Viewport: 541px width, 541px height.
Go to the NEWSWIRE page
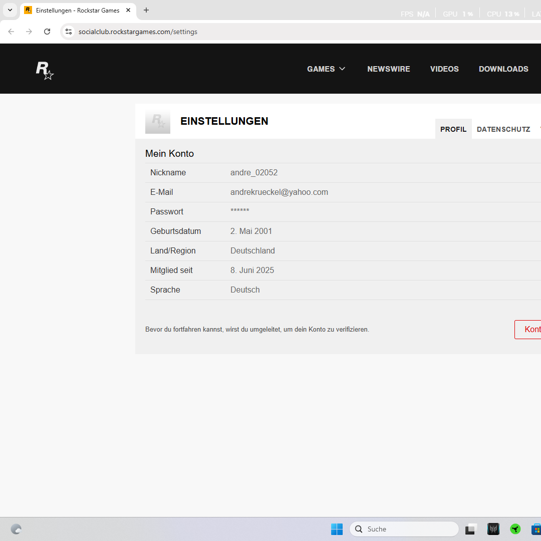coord(388,69)
